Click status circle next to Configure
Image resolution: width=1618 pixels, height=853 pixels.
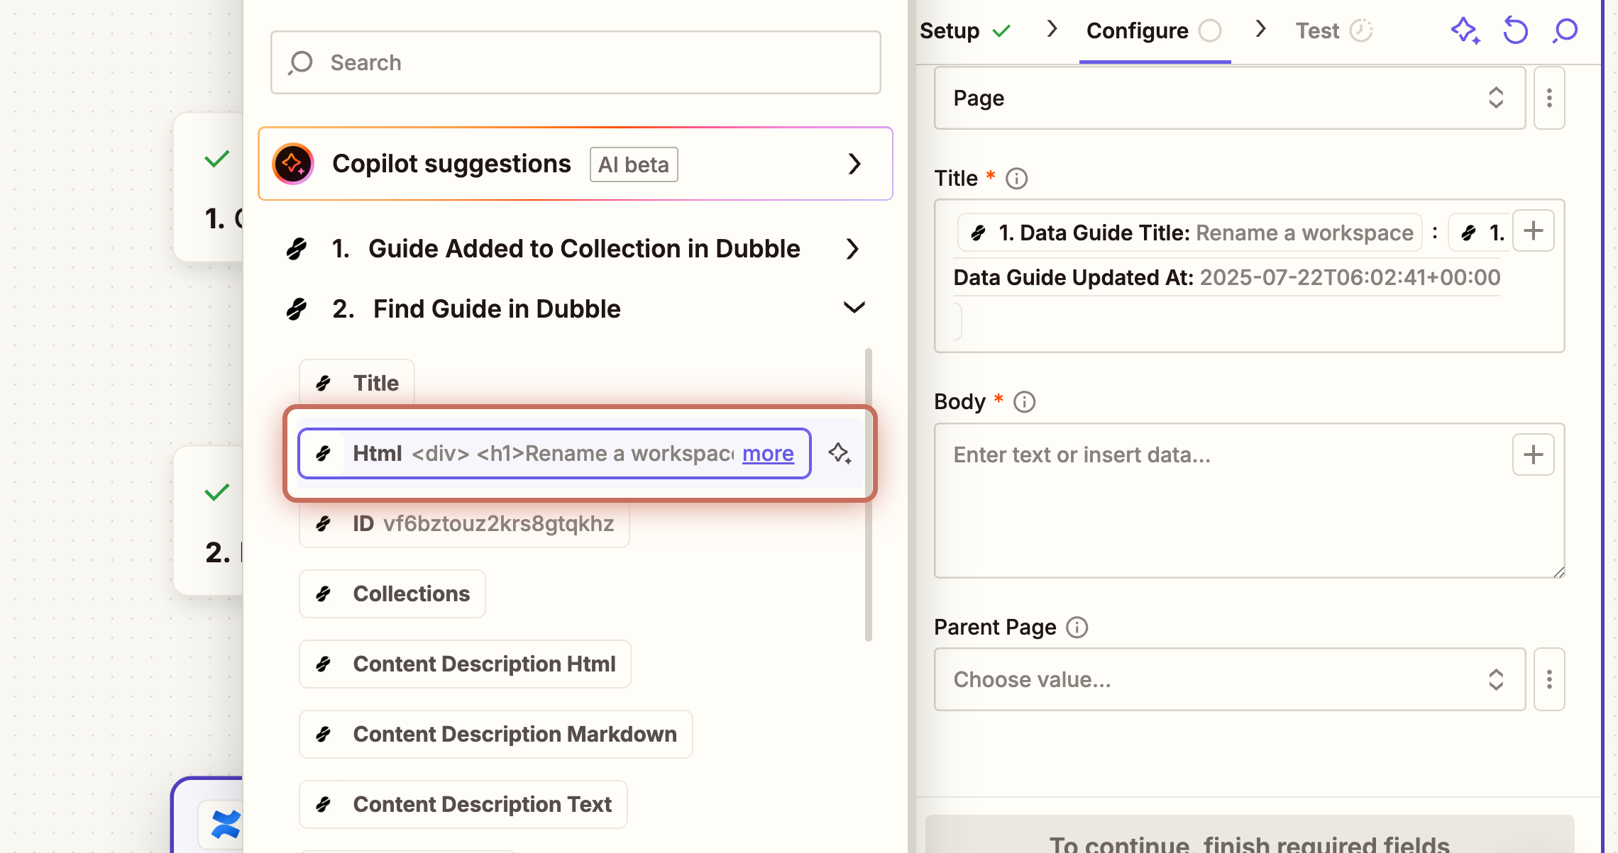pyautogui.click(x=1210, y=30)
